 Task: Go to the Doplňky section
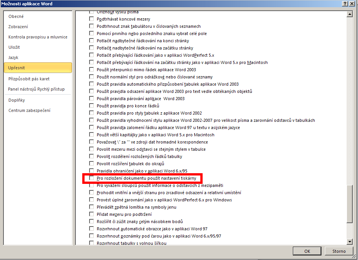pos(17,100)
